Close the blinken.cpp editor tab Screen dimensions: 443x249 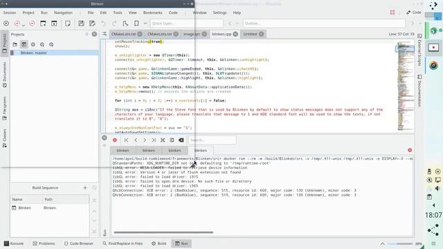pyautogui.click(x=235, y=34)
